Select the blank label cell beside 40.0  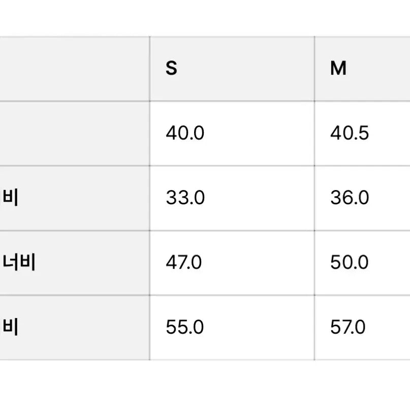[75, 134]
